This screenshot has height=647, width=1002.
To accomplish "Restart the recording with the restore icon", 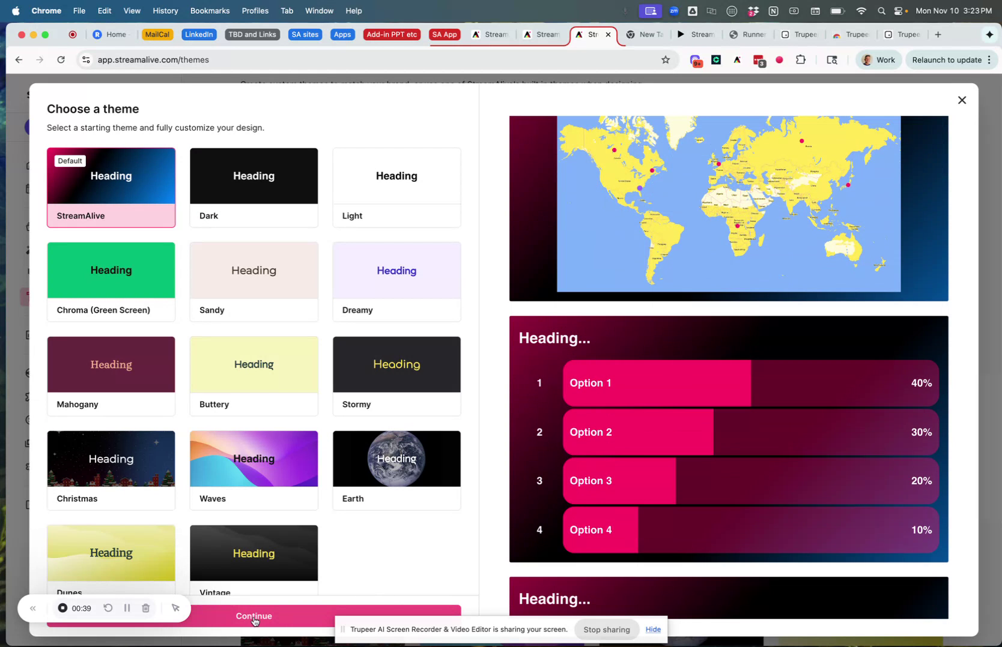I will (x=108, y=608).
